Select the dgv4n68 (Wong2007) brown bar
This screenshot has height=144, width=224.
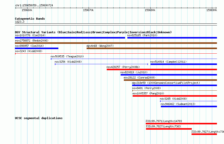[x=152, y=48]
